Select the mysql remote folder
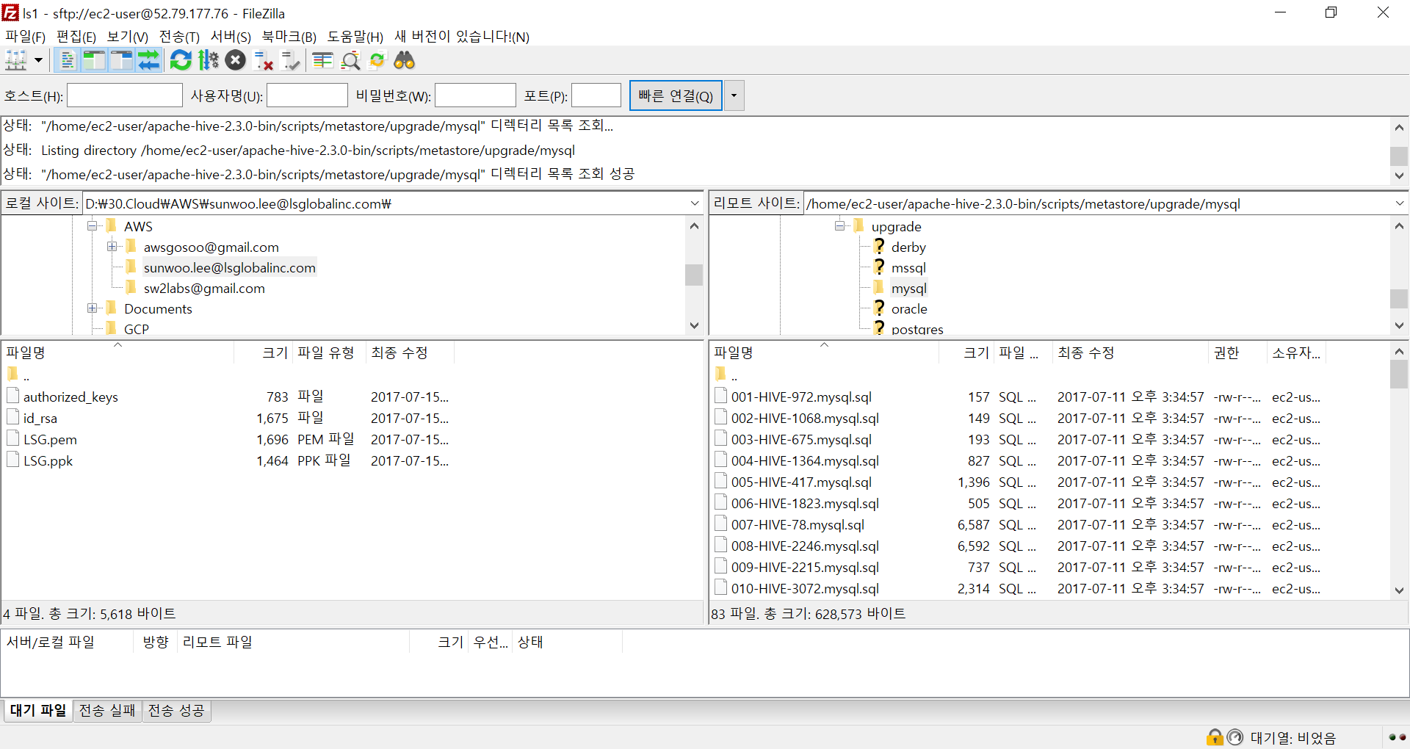1410x749 pixels. (x=909, y=289)
